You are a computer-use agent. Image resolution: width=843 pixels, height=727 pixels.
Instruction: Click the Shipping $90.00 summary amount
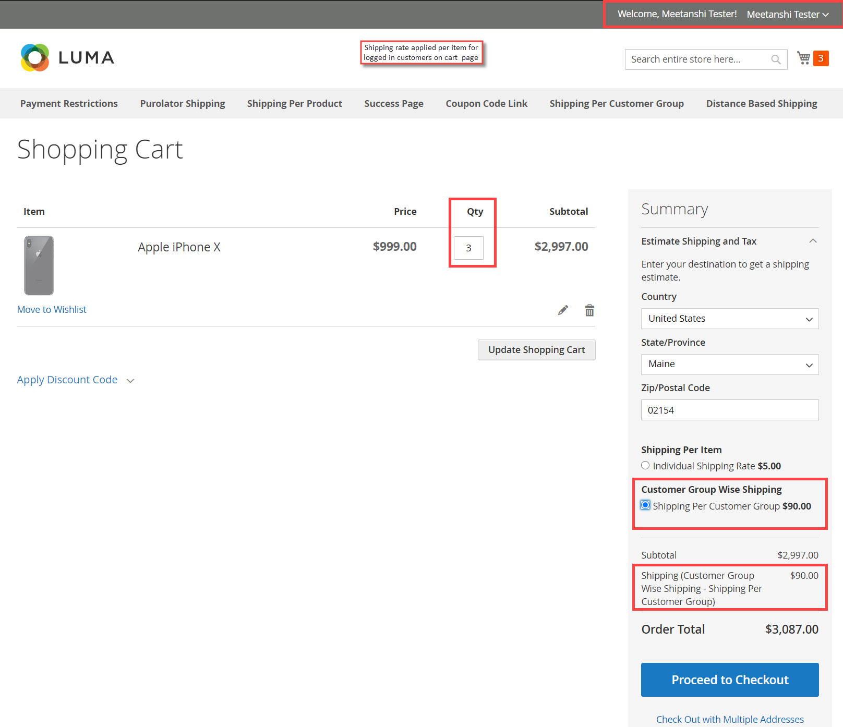[x=804, y=575]
